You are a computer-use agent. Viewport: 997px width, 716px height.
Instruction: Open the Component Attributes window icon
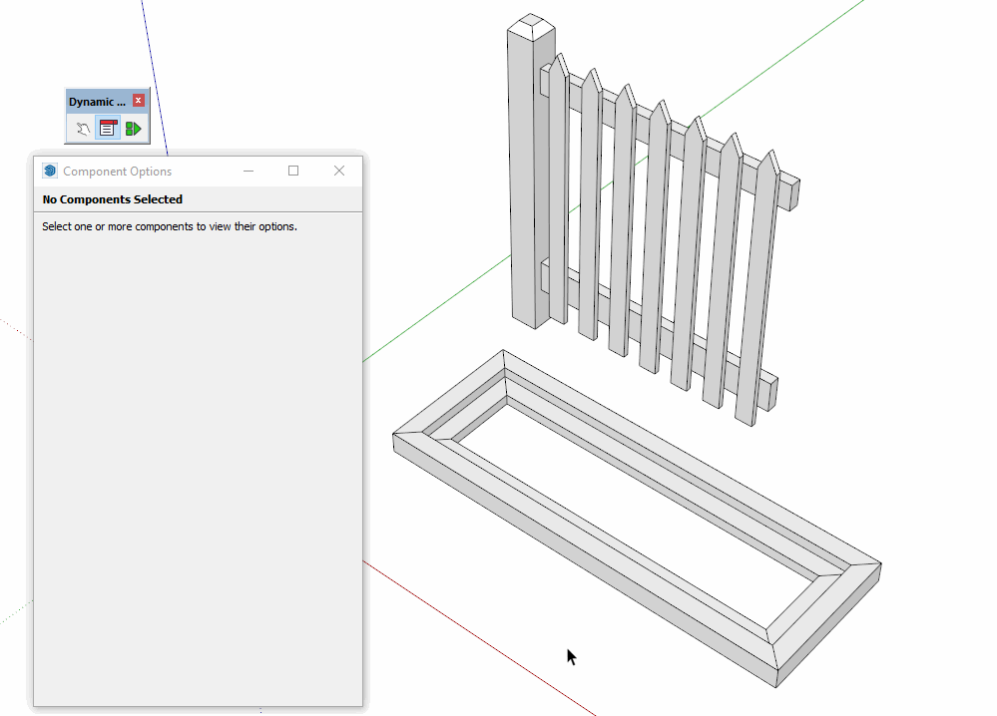[133, 129]
